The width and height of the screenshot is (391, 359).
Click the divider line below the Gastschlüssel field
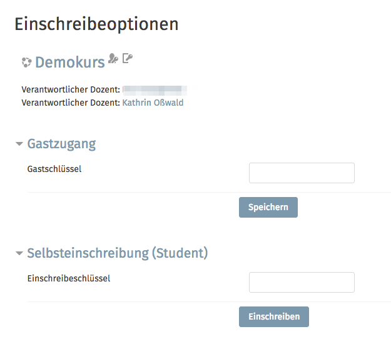(209, 192)
